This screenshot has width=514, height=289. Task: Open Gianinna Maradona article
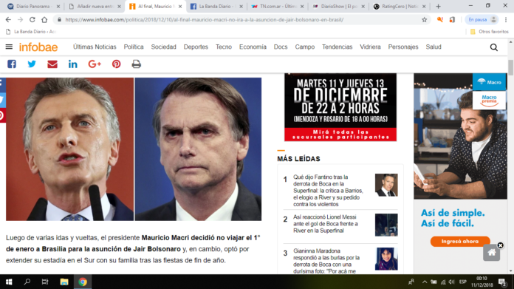tap(326, 261)
